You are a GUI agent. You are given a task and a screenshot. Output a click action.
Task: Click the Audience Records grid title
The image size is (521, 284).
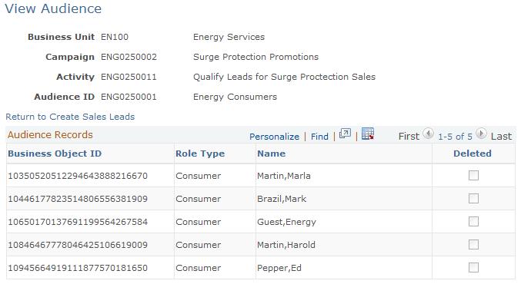50,135
